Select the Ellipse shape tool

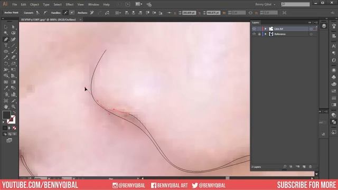pyautogui.click(x=6, y=52)
